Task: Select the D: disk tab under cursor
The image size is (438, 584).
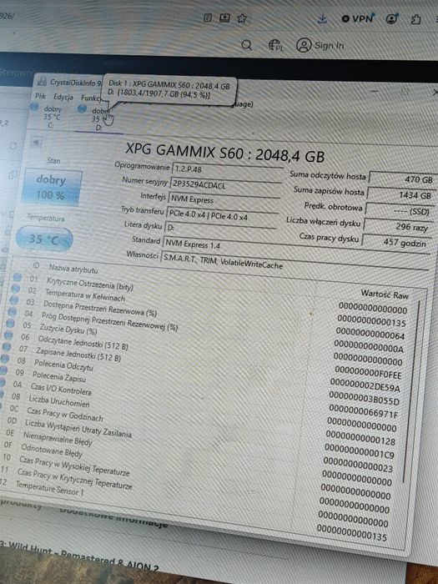Action: [x=98, y=118]
